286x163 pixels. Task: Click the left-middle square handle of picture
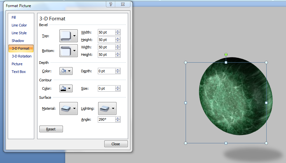tap(186, 103)
